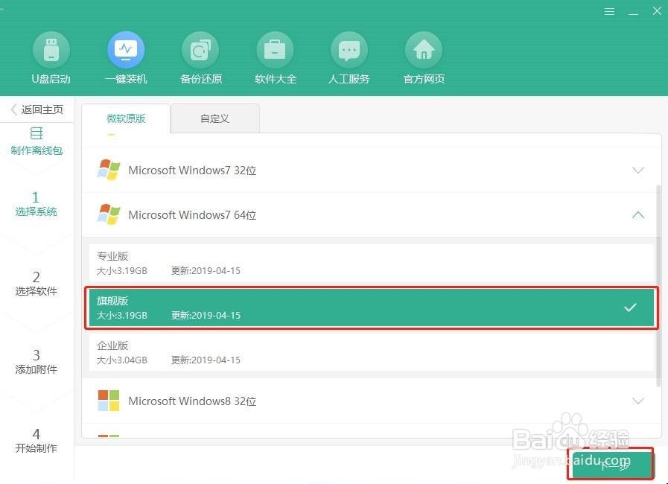Screen dimensions: 668x484
Task: Switch to the 微软原版 tab
Action: pos(125,118)
